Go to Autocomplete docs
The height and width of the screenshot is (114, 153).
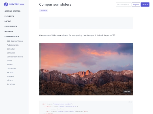(x=13, y=45)
